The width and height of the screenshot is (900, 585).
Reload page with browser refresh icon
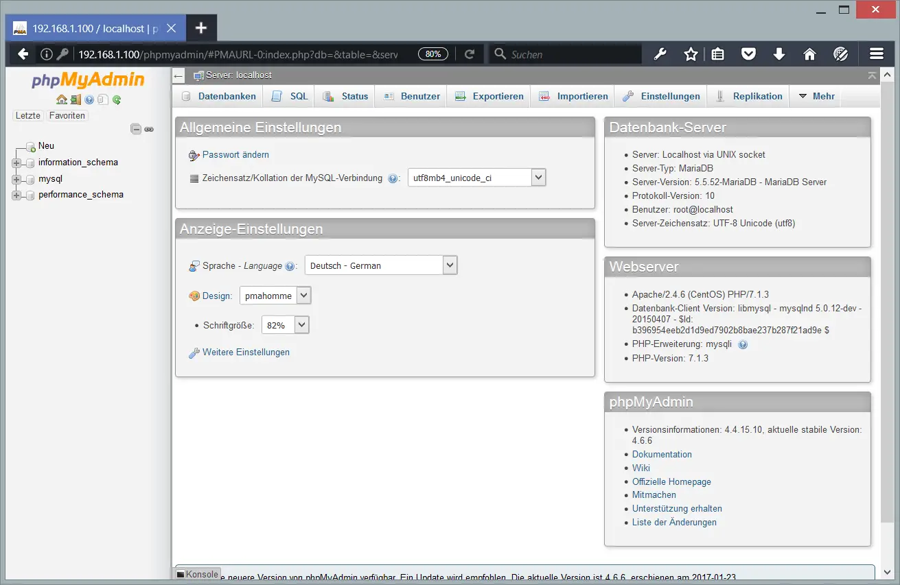pyautogui.click(x=470, y=54)
